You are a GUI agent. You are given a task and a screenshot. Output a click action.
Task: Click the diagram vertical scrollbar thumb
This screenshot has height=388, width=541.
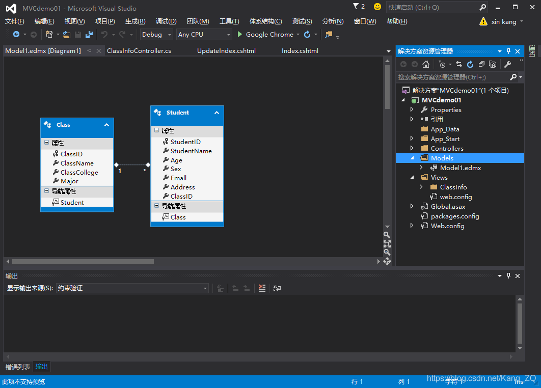(x=387, y=87)
